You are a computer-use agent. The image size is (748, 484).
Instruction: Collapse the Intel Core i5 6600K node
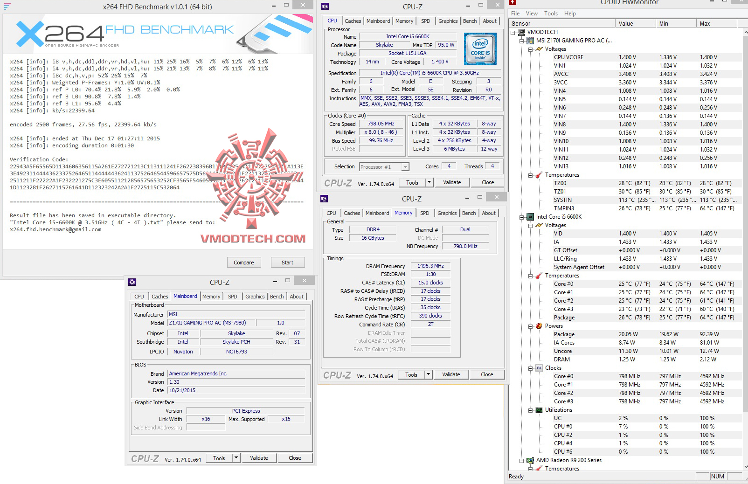[x=522, y=217]
